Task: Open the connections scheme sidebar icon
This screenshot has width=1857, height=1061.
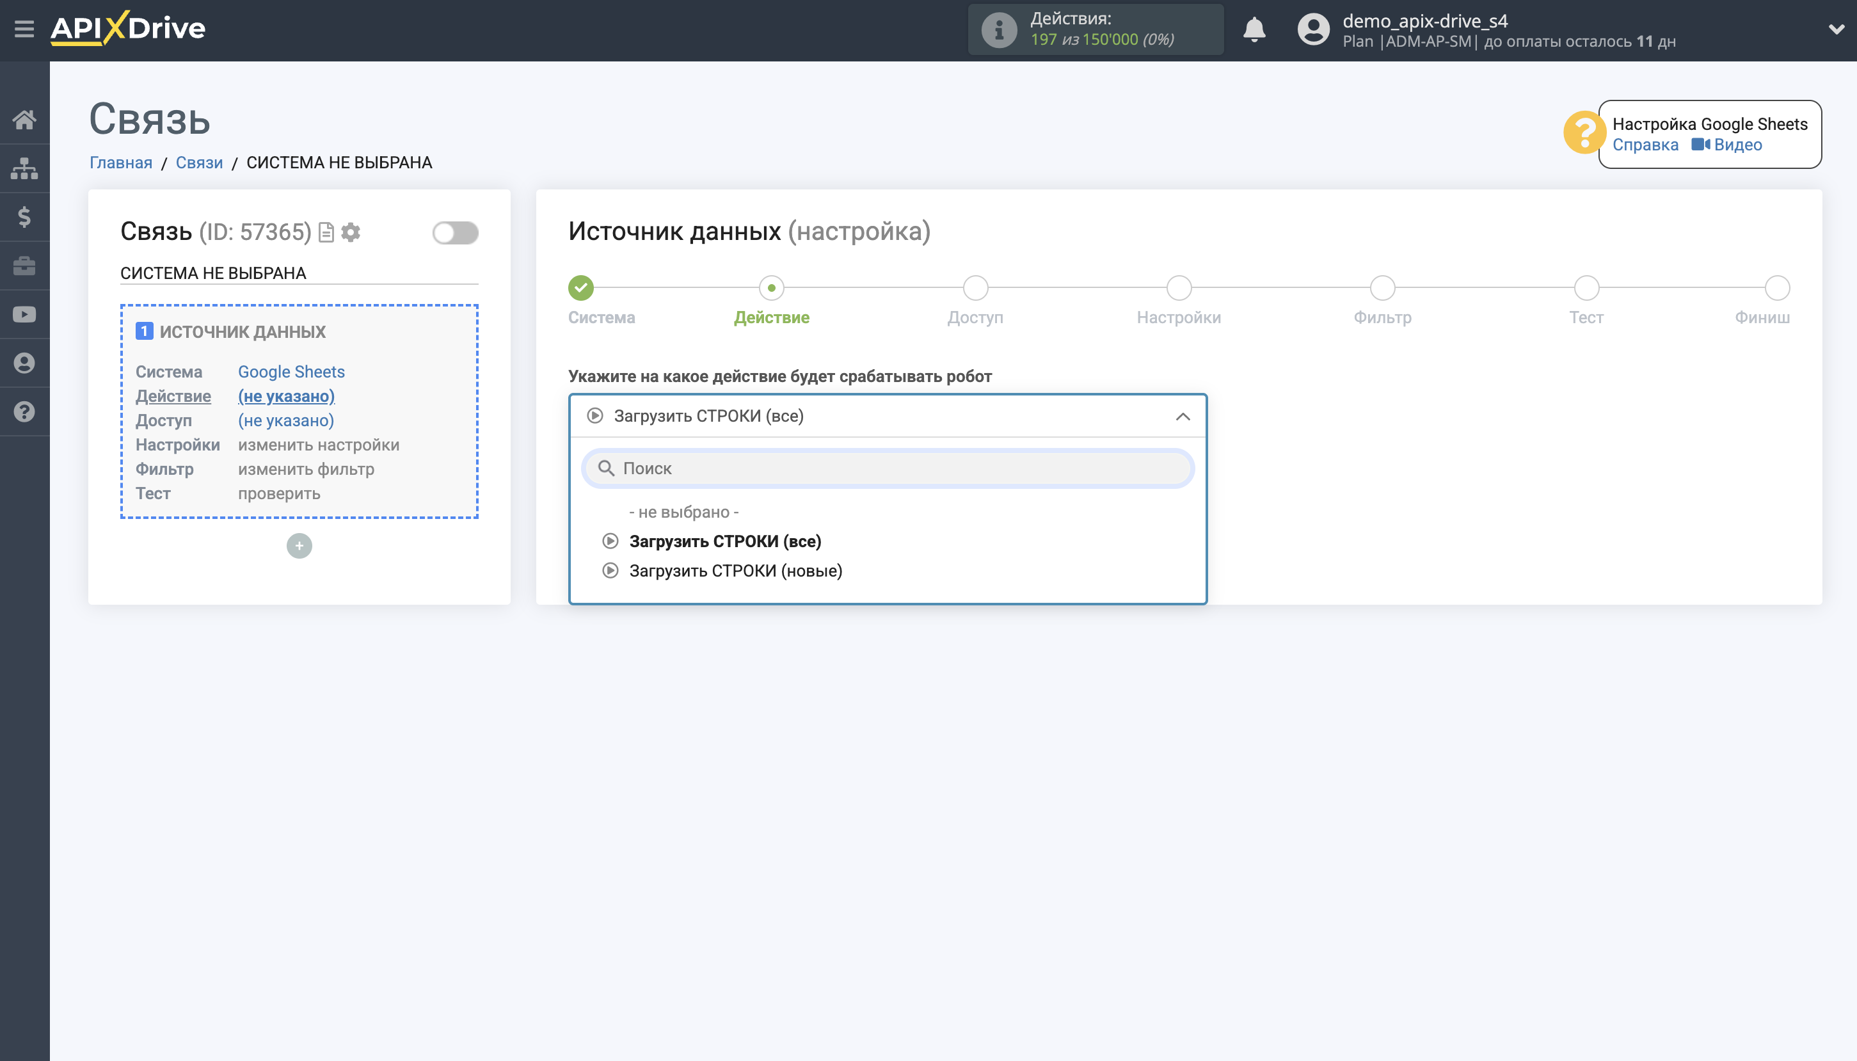Action: pos(24,168)
